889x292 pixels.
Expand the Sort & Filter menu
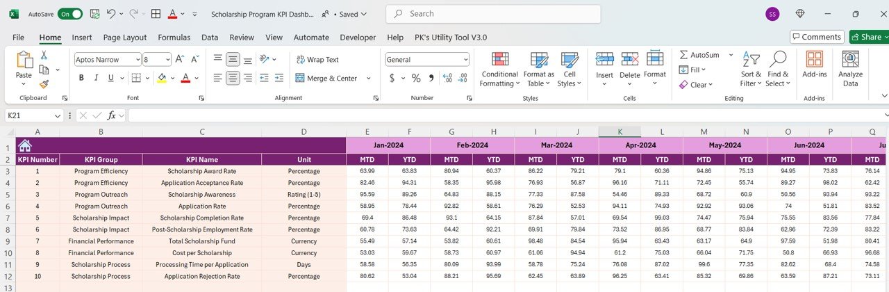(751, 69)
